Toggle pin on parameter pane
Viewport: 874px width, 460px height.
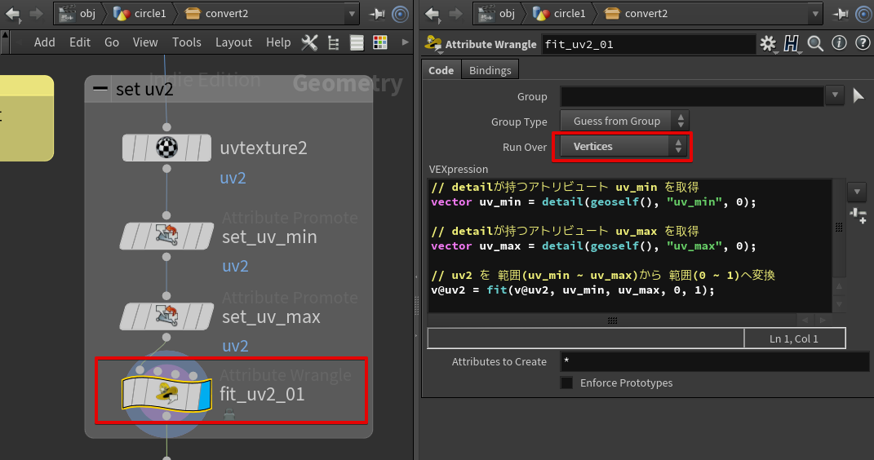841,14
